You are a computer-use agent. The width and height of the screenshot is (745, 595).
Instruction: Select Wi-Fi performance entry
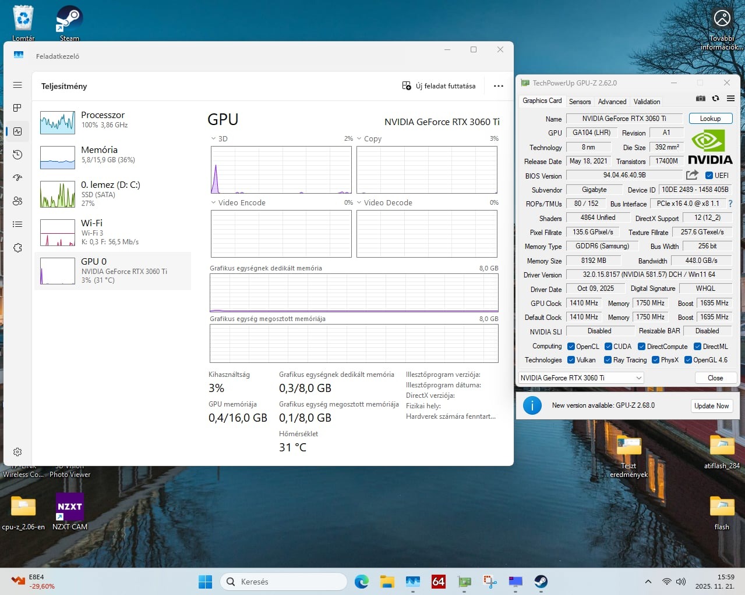tap(113, 231)
